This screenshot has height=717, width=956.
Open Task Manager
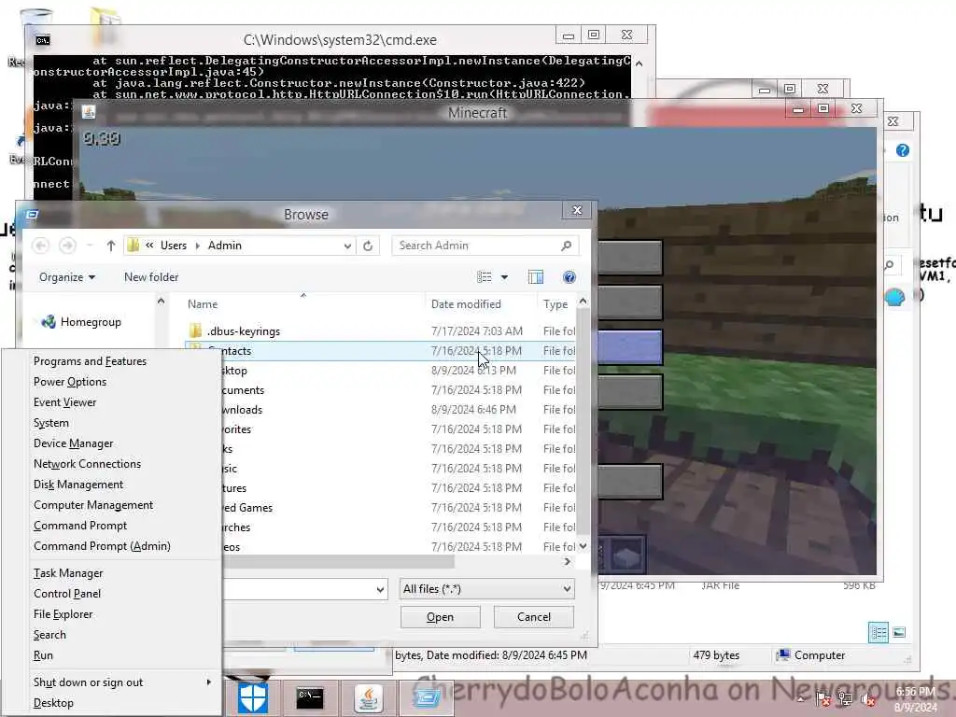pos(68,573)
